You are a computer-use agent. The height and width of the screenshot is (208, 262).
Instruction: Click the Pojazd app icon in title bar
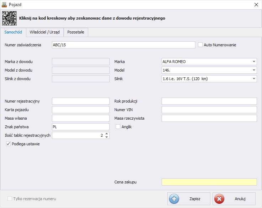tap(5, 4)
